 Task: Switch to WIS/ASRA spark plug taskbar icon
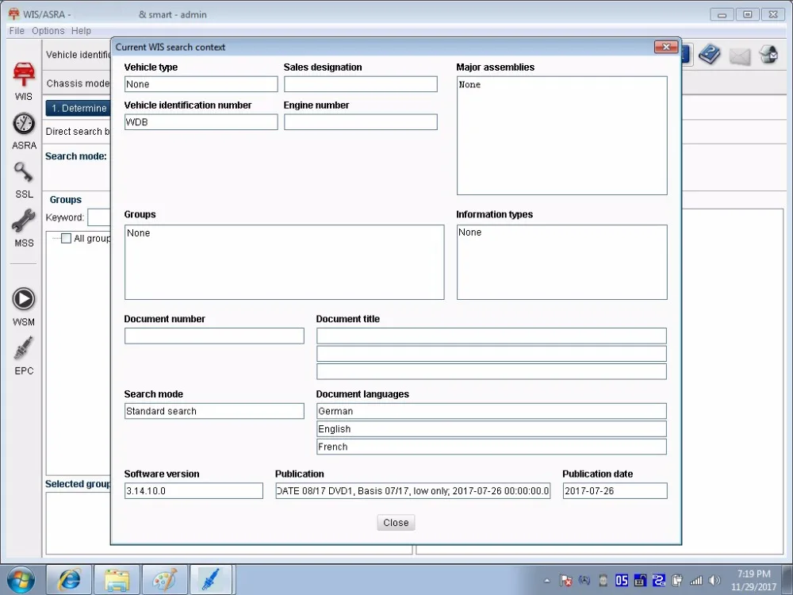[x=211, y=580]
